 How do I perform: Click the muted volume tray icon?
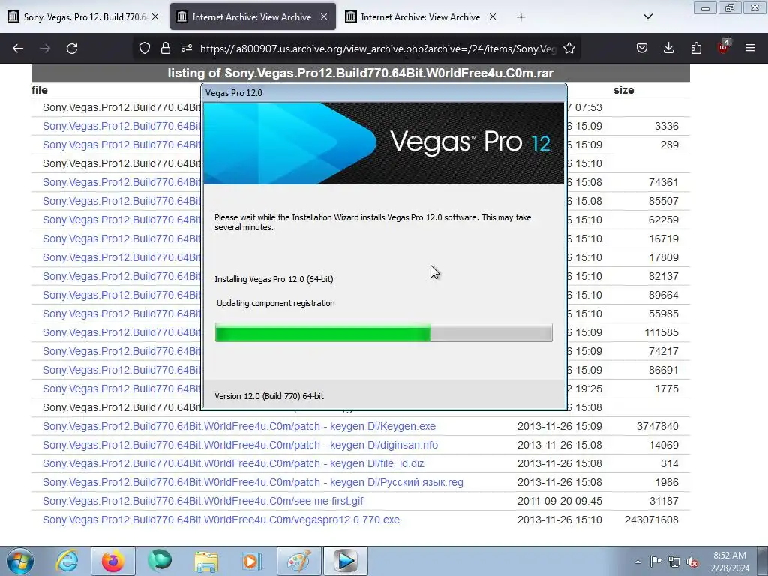pos(692,562)
